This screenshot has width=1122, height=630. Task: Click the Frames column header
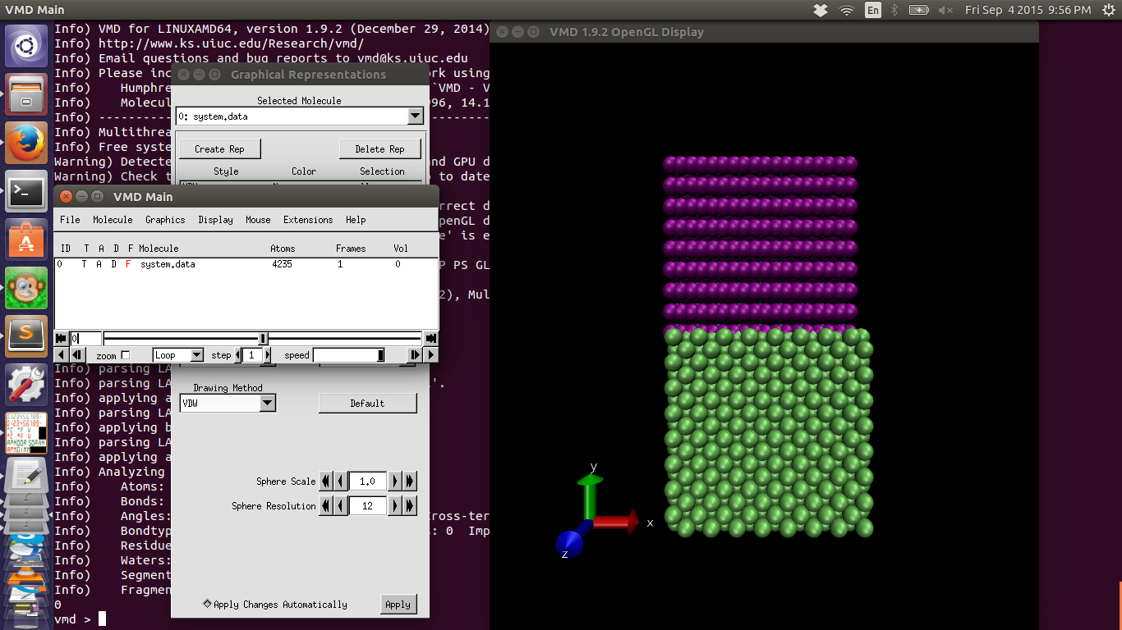pos(351,248)
